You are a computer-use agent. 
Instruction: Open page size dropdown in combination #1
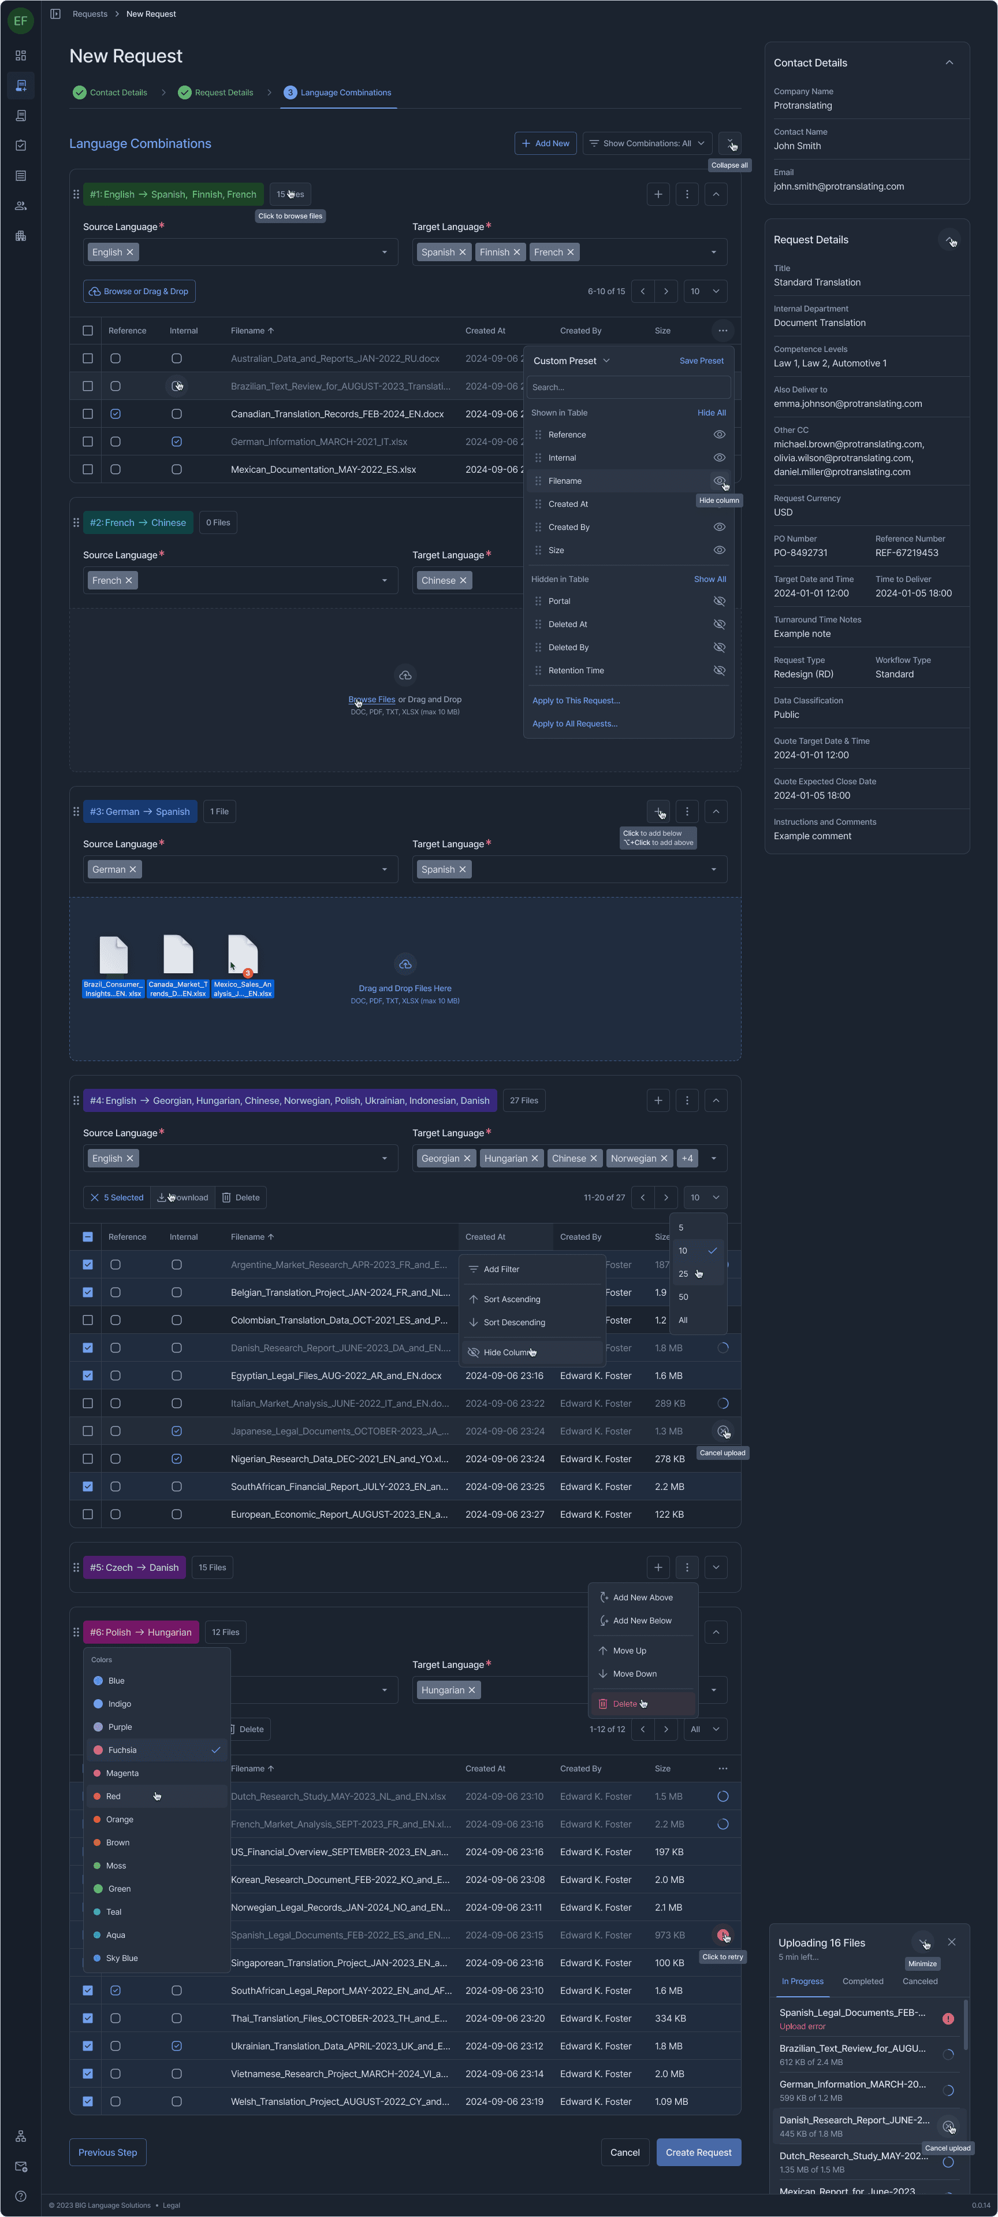click(x=706, y=291)
